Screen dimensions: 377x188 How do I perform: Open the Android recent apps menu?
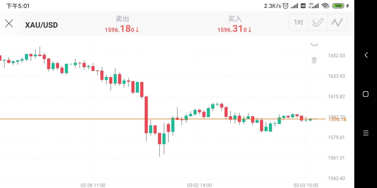tap(366, 133)
